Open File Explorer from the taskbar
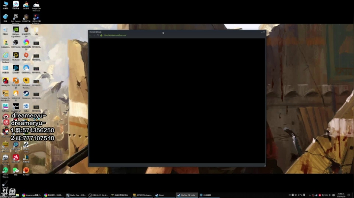Screen dimensions: 354x198 pos(17,195)
